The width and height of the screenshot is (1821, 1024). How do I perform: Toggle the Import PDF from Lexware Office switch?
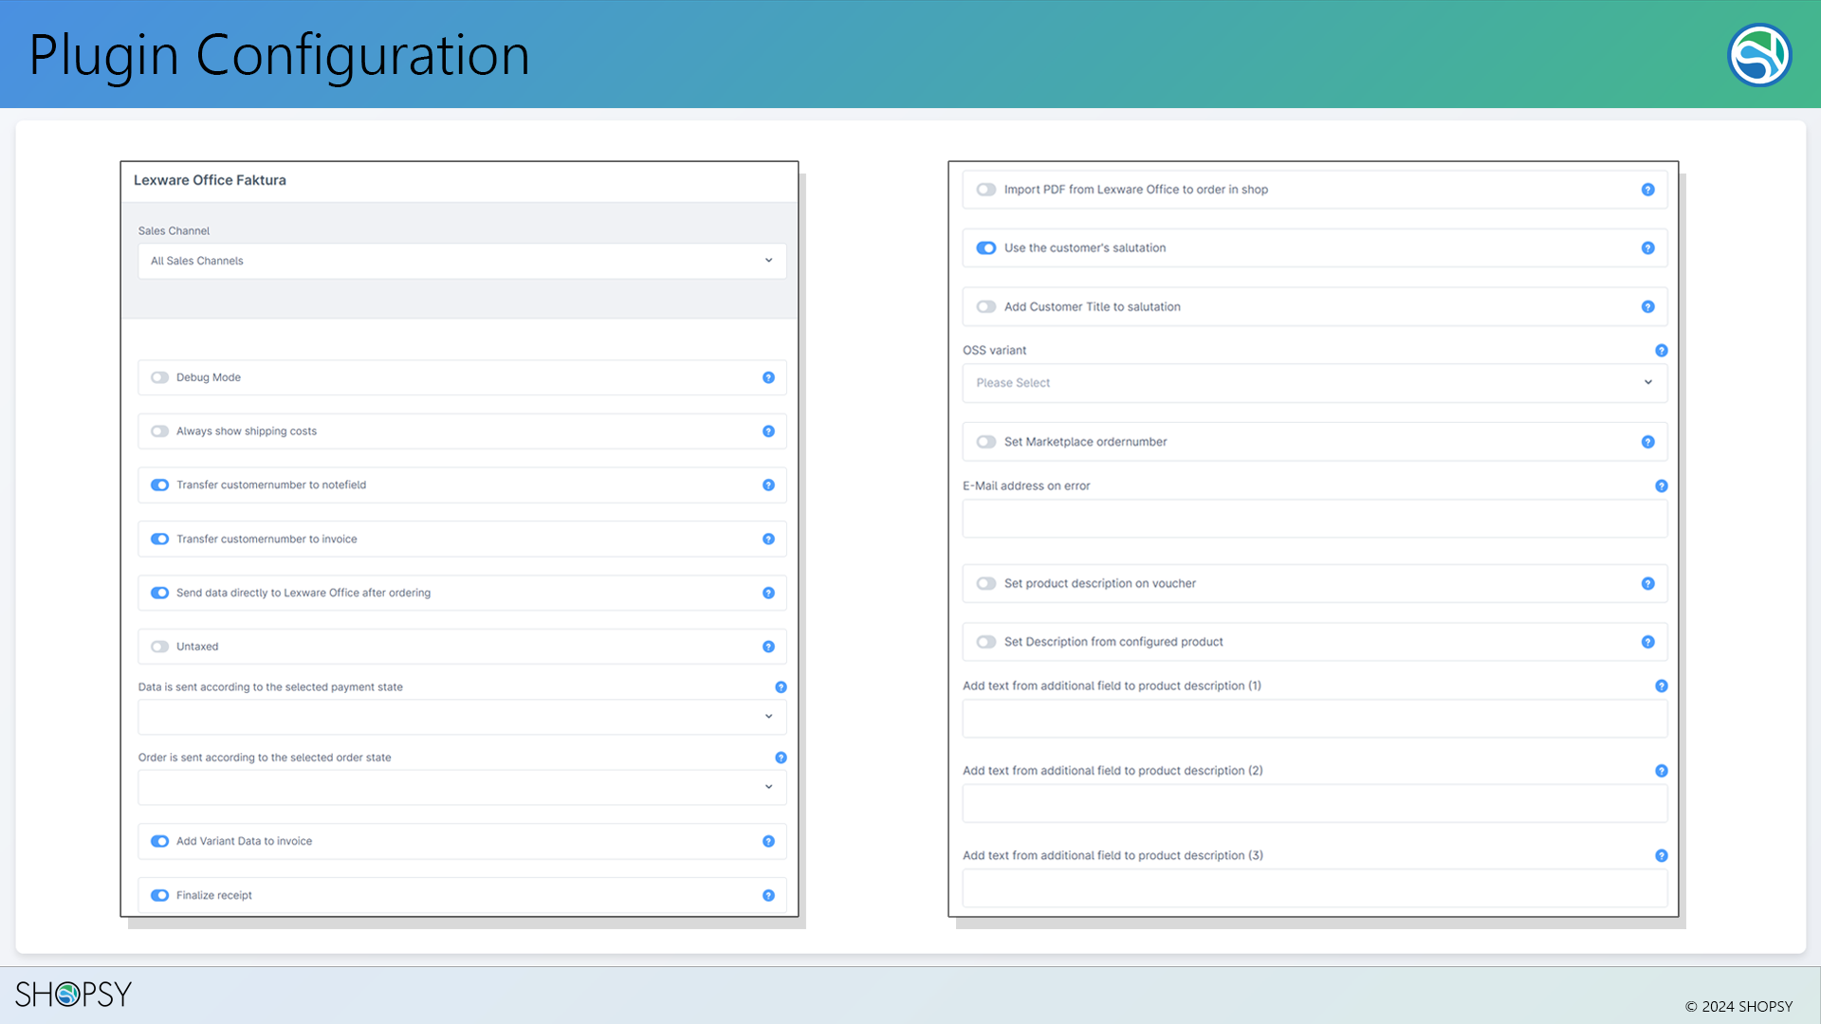(986, 189)
